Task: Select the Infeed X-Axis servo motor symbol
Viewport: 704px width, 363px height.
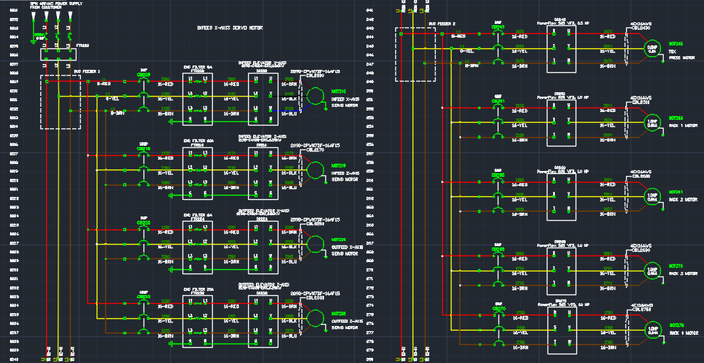Action: coord(314,96)
